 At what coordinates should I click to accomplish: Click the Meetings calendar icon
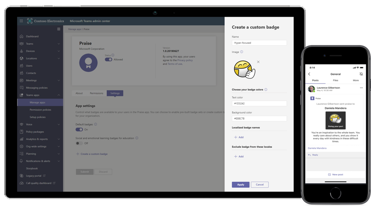pyautogui.click(x=22, y=80)
